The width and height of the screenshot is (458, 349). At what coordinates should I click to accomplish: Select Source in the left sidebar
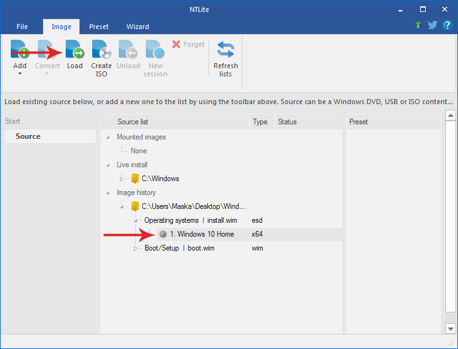28,136
